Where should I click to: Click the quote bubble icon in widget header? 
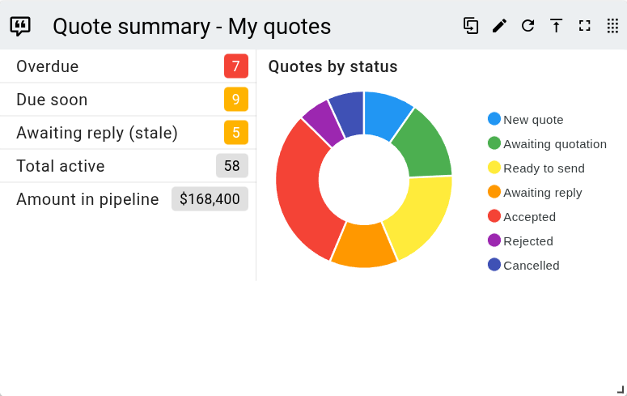(20, 27)
